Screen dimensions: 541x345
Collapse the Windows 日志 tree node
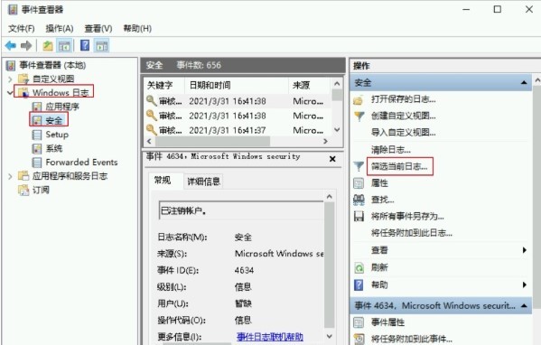[10, 92]
